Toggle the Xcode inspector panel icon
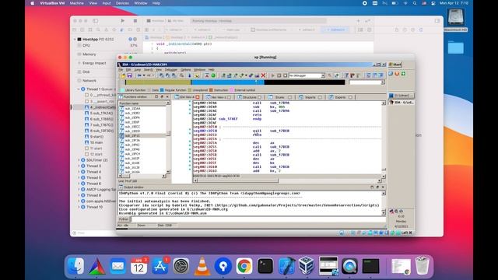This screenshot has height=280, width=498. coord(437,21)
